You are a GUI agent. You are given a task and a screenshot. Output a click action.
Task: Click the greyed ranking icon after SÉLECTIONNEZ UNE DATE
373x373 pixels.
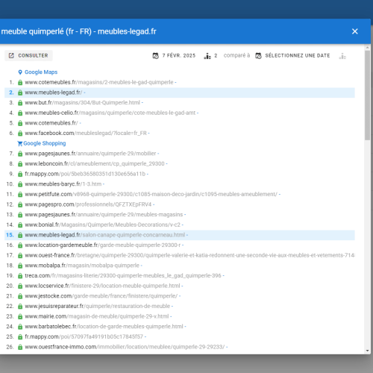click(x=342, y=56)
